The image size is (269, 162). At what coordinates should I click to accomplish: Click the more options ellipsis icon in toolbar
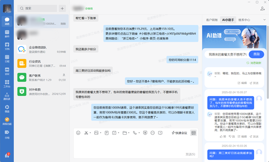pyautogui.click(x=152, y=133)
